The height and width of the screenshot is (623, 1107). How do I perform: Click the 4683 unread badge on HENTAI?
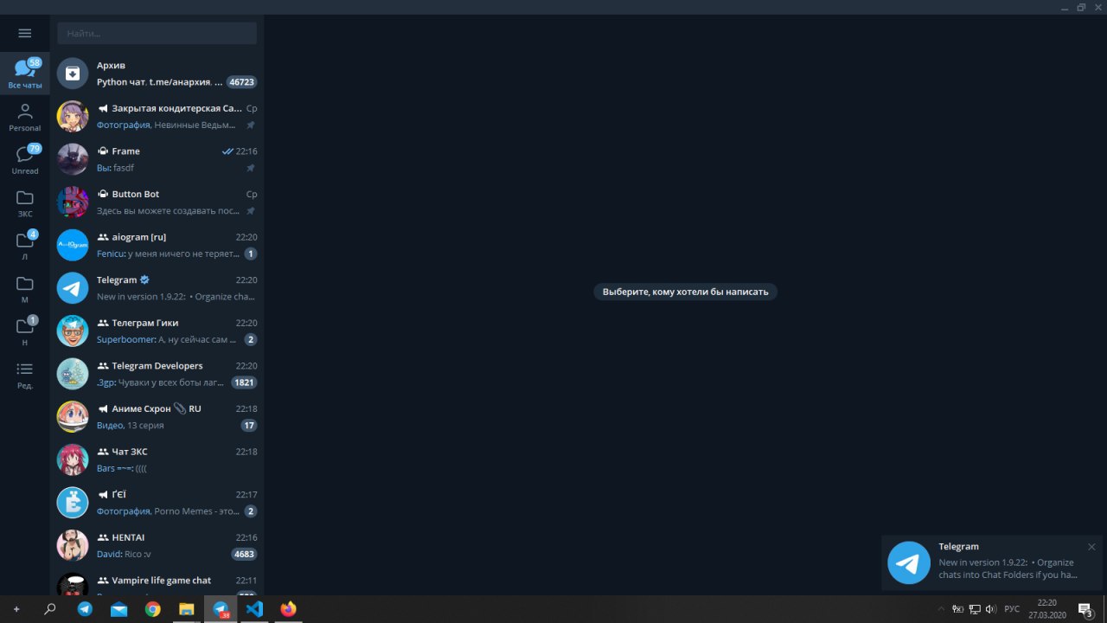(x=244, y=554)
